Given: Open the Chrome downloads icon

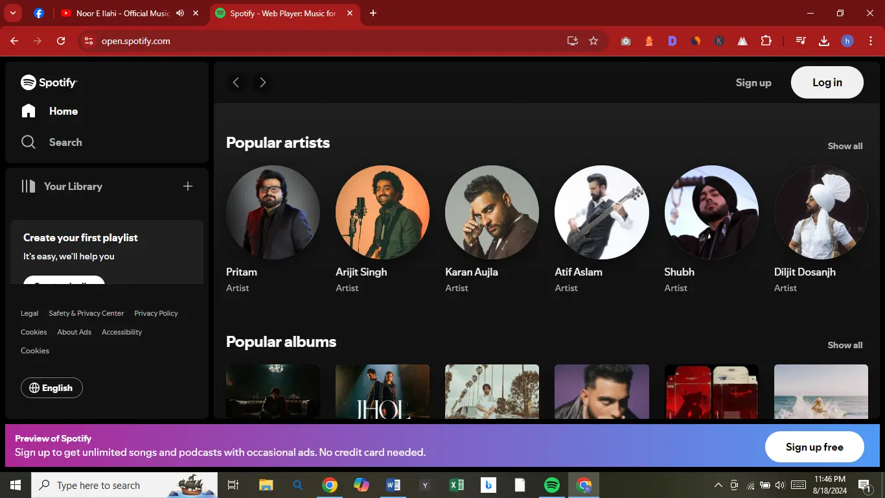Looking at the screenshot, I should coord(824,41).
